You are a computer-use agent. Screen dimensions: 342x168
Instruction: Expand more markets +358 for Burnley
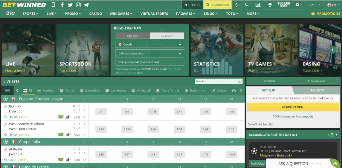click(x=76, y=117)
